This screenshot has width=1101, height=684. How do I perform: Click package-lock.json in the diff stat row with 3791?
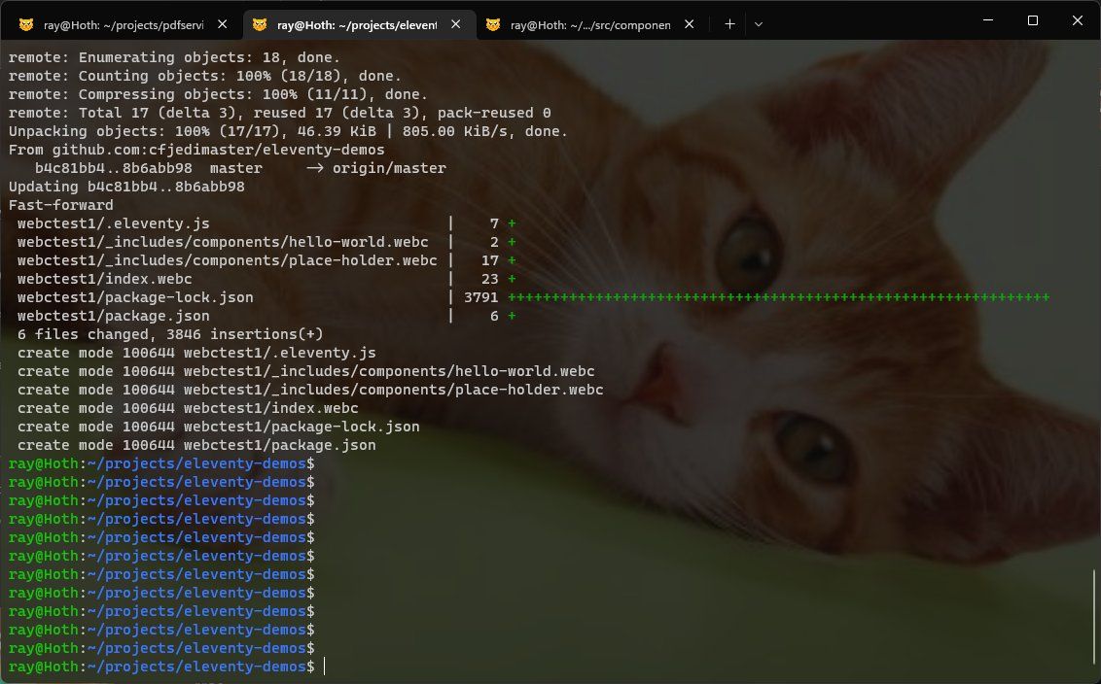[x=135, y=297]
